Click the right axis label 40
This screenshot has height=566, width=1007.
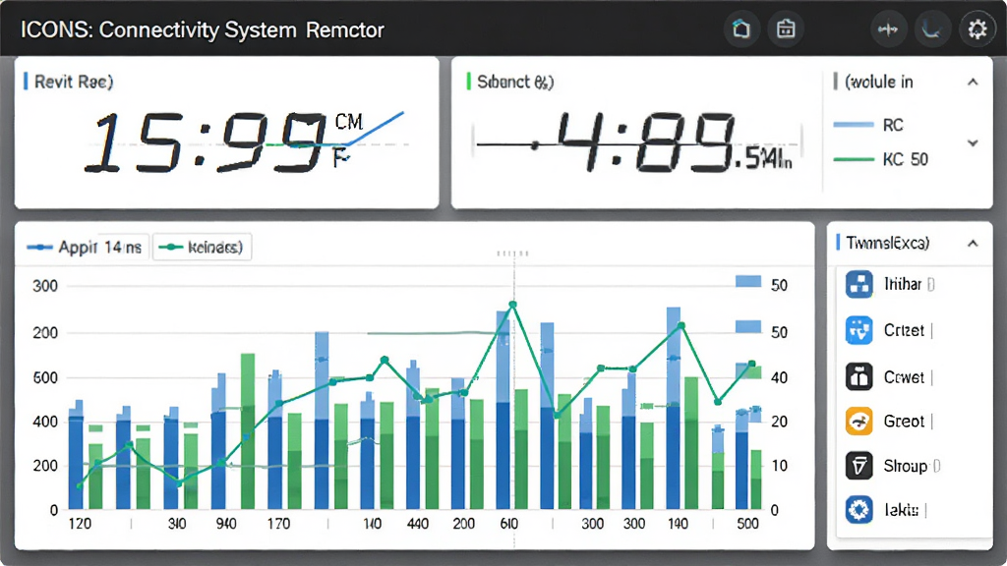pyautogui.click(x=779, y=378)
